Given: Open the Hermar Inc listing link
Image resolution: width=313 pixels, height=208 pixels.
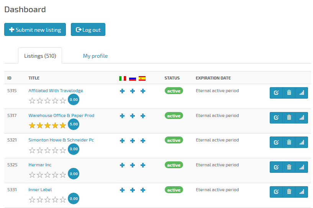Looking at the screenshot, I should click(x=40, y=165).
